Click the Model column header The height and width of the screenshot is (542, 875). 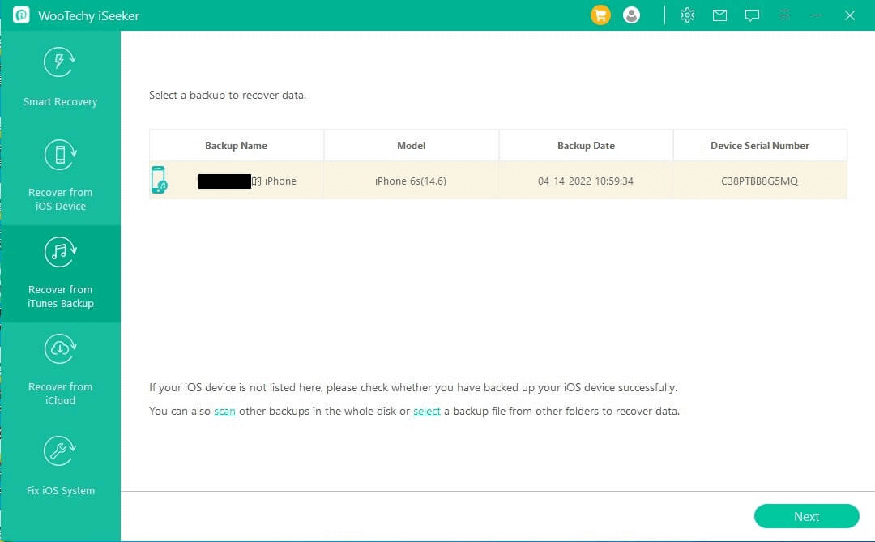tap(411, 146)
